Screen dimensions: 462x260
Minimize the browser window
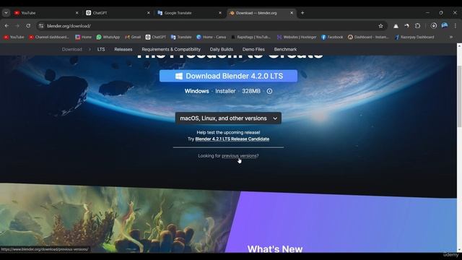427,13
